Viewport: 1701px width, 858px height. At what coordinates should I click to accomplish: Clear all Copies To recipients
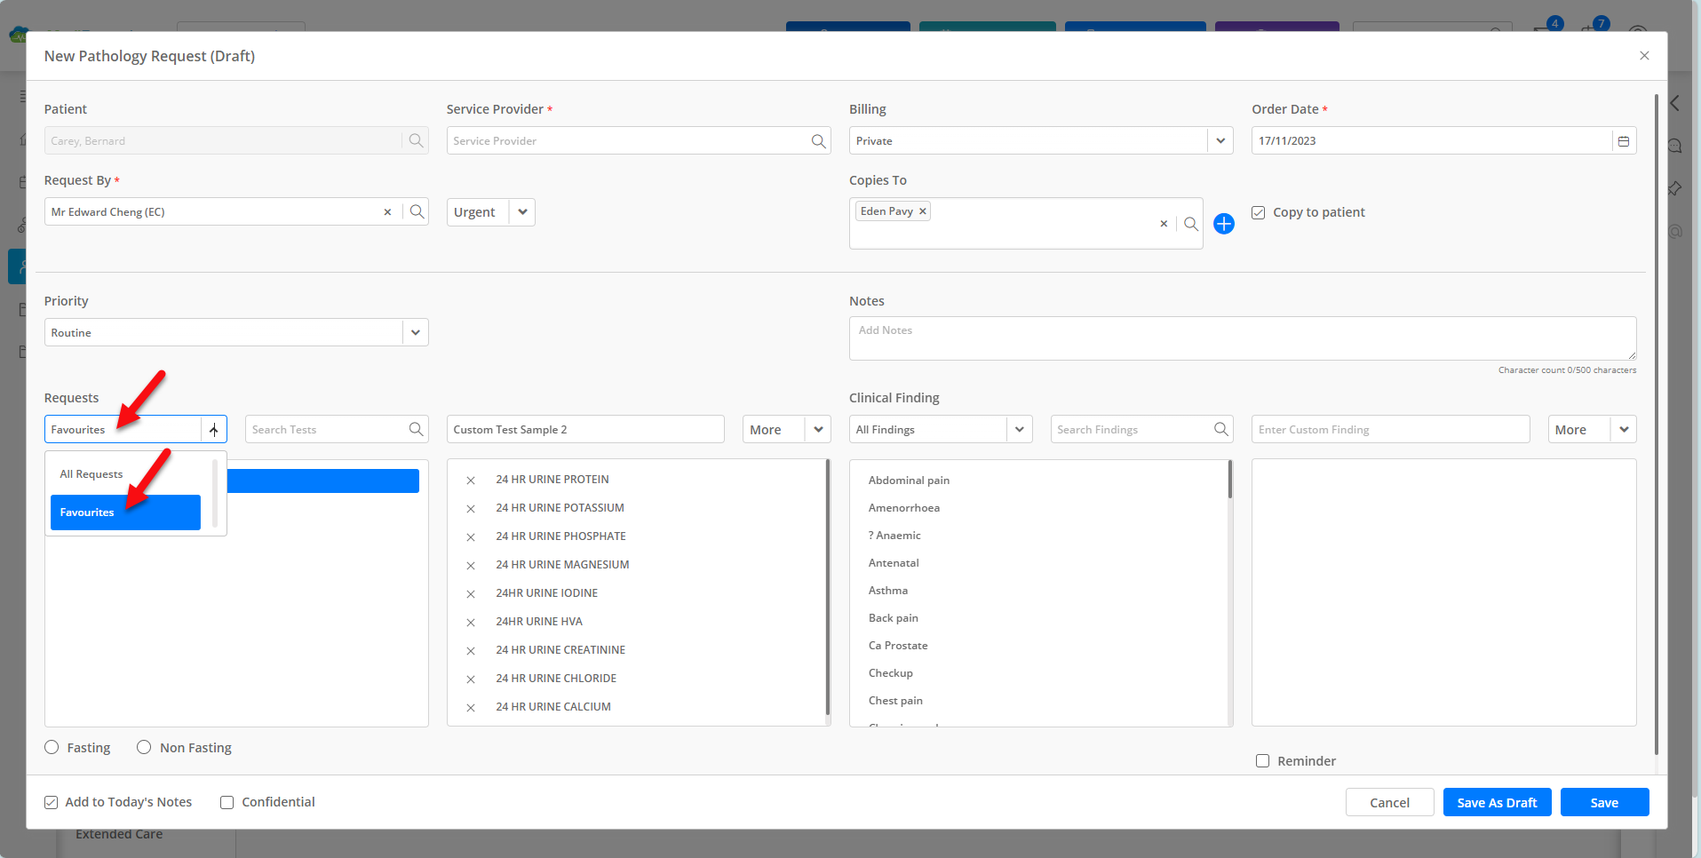(x=1164, y=224)
